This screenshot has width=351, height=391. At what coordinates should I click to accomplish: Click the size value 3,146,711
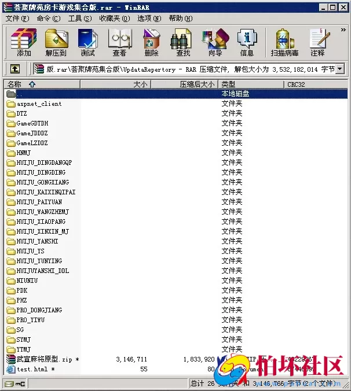[x=131, y=359]
